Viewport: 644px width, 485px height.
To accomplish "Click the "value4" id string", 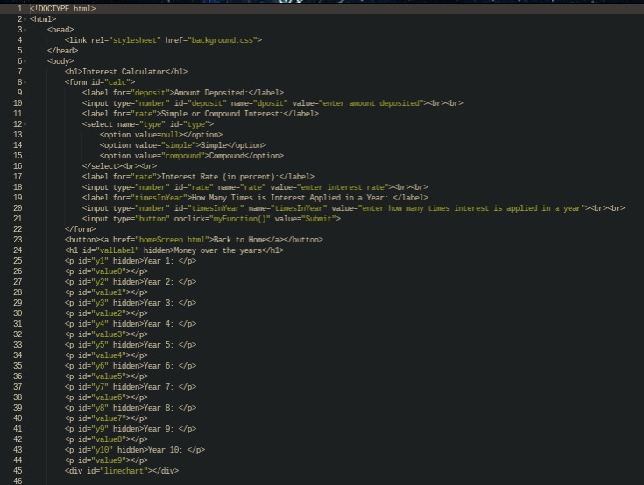I will 110,355.
